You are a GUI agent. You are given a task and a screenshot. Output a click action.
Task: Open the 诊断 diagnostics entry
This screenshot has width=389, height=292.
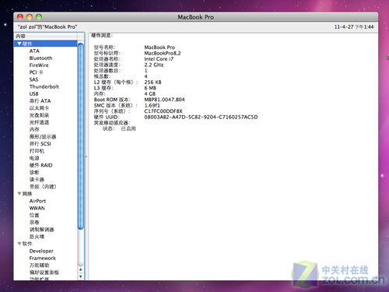click(x=34, y=172)
